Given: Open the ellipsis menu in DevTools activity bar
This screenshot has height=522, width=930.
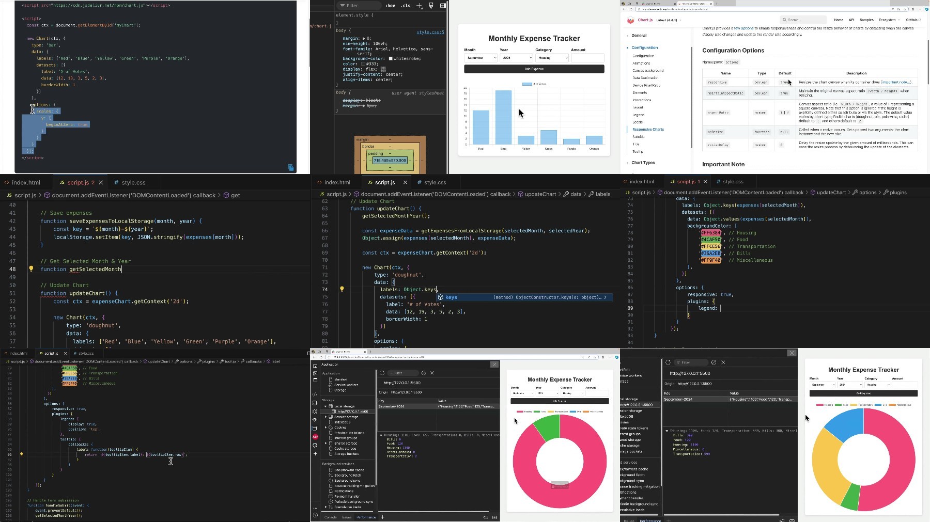Looking at the screenshot, I should 315,508.
